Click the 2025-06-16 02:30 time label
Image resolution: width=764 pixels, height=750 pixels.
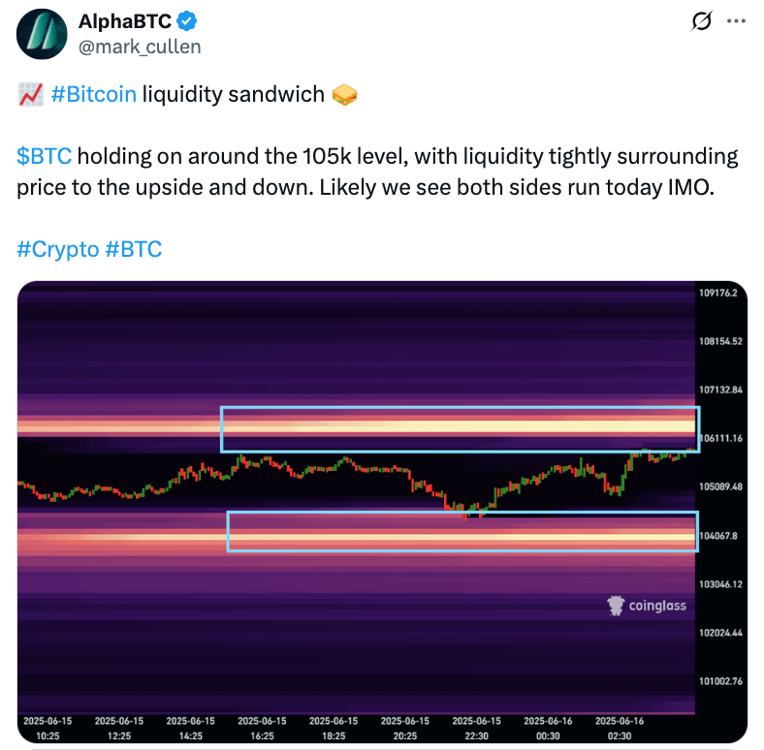coord(620,727)
